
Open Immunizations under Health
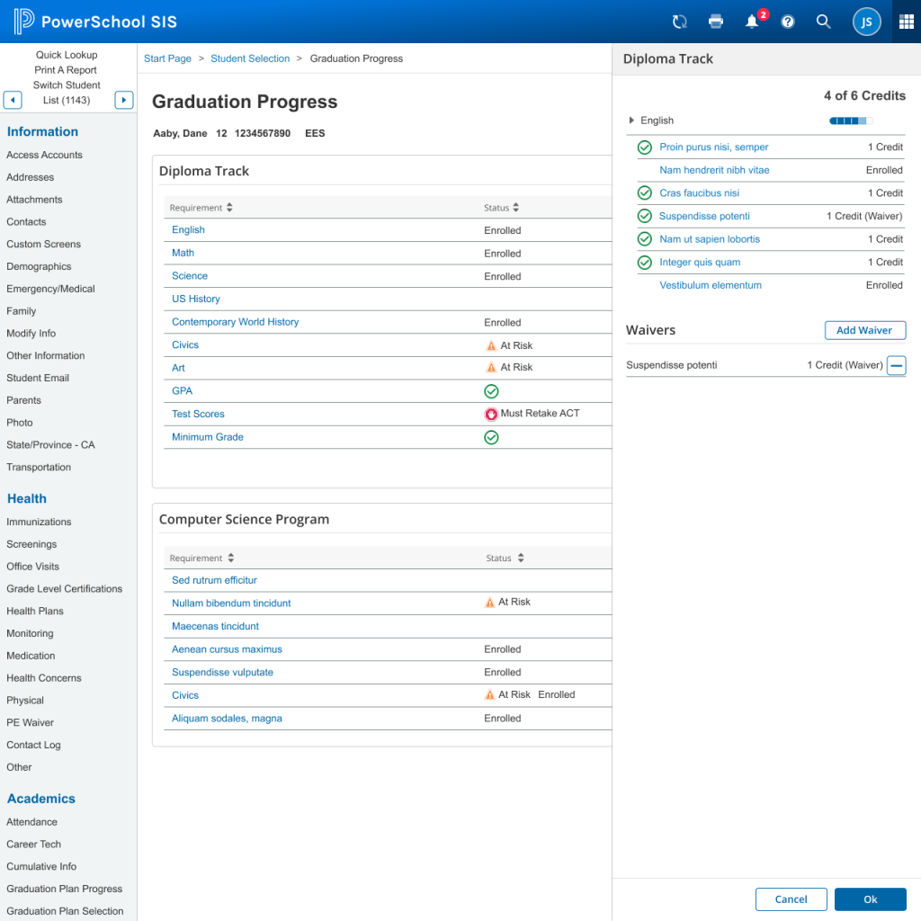(x=39, y=522)
